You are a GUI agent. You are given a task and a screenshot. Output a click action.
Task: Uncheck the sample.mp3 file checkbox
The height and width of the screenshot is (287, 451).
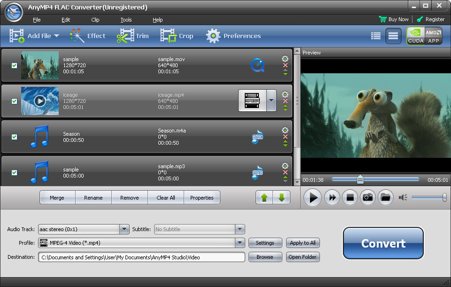[15, 172]
